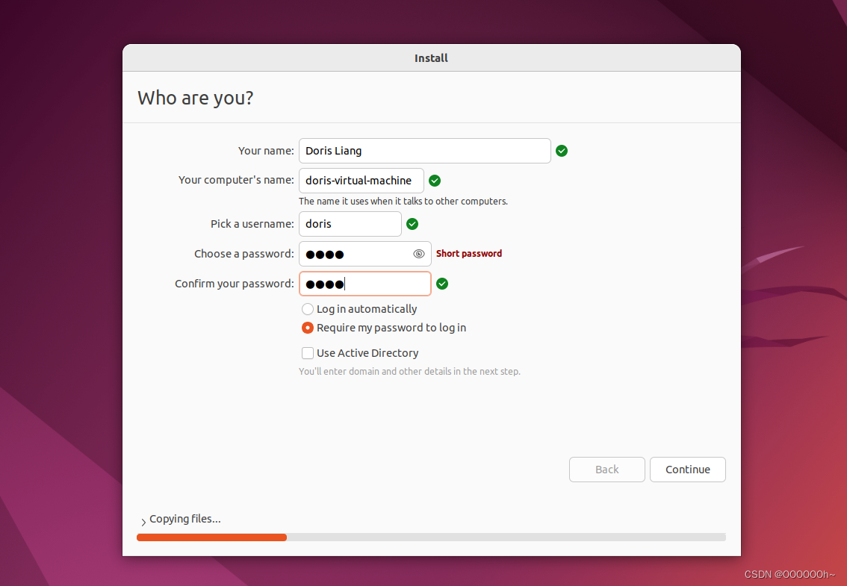Focus the Pick a username field

(350, 224)
